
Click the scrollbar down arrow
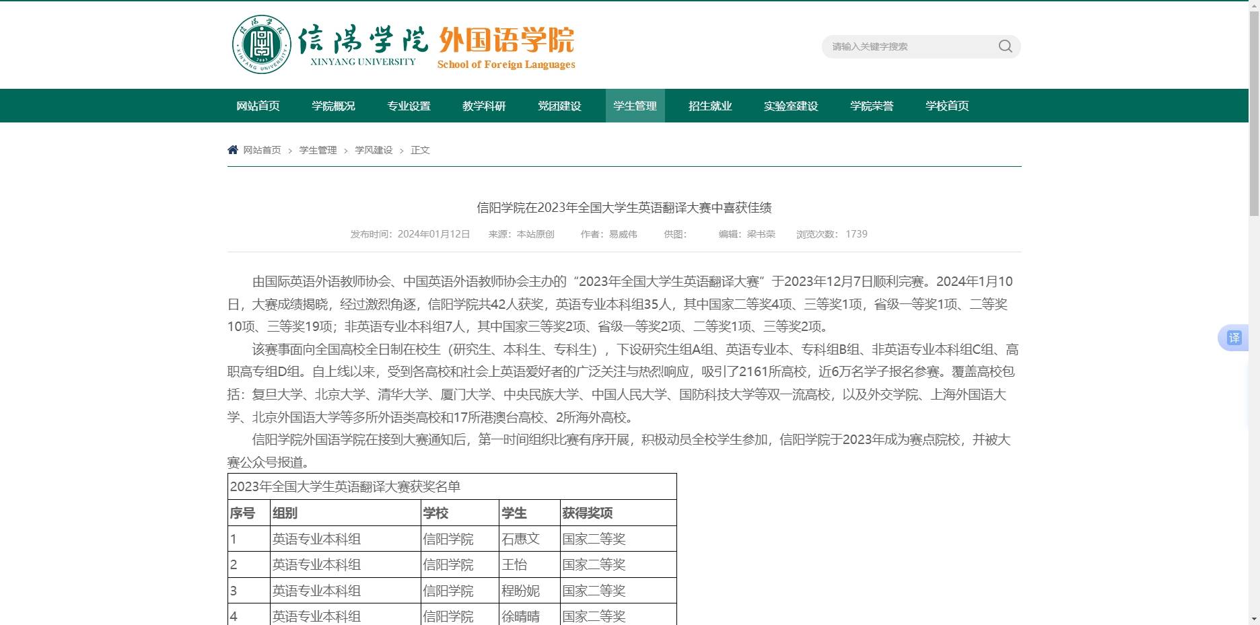pyautogui.click(x=1254, y=619)
